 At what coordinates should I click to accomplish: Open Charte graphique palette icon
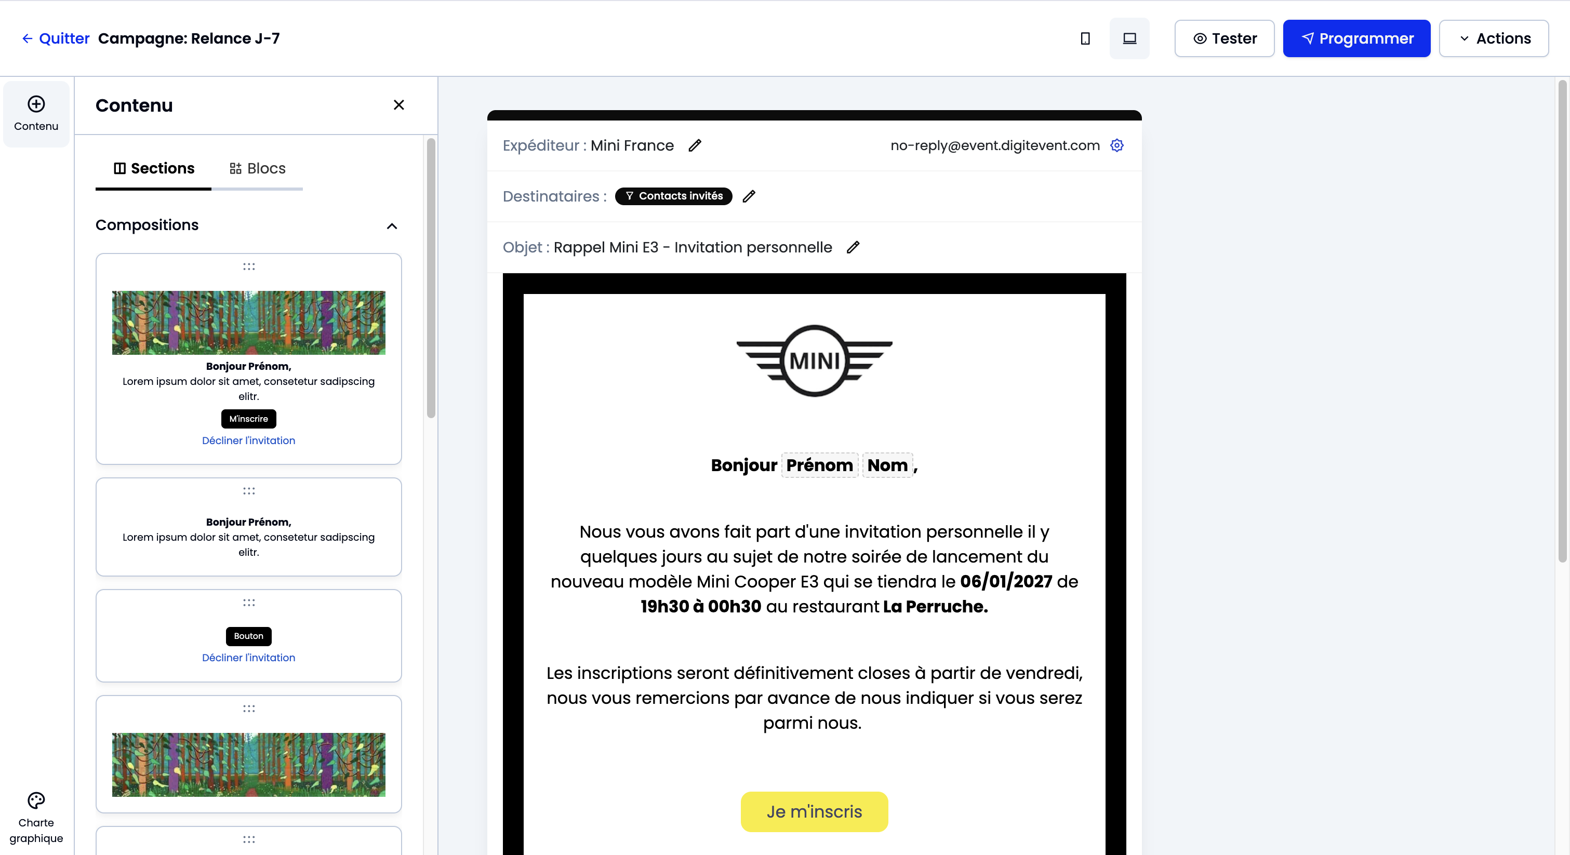tap(36, 800)
